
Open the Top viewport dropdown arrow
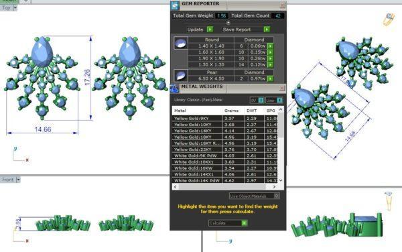tap(15, 8)
